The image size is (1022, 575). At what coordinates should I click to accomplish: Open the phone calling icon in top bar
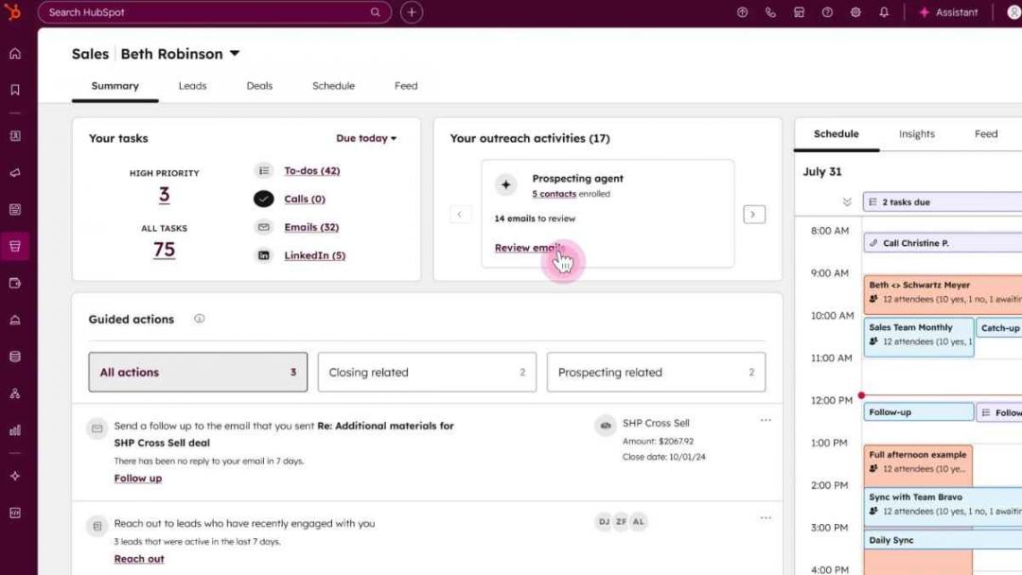pos(770,12)
